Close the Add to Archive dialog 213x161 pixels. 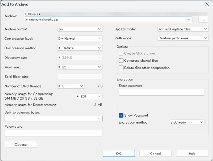(207, 4)
